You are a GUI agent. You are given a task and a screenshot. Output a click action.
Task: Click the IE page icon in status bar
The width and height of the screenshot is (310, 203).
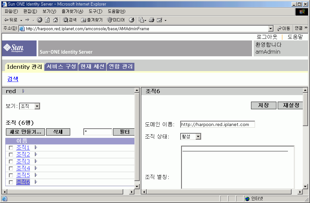[4, 199]
